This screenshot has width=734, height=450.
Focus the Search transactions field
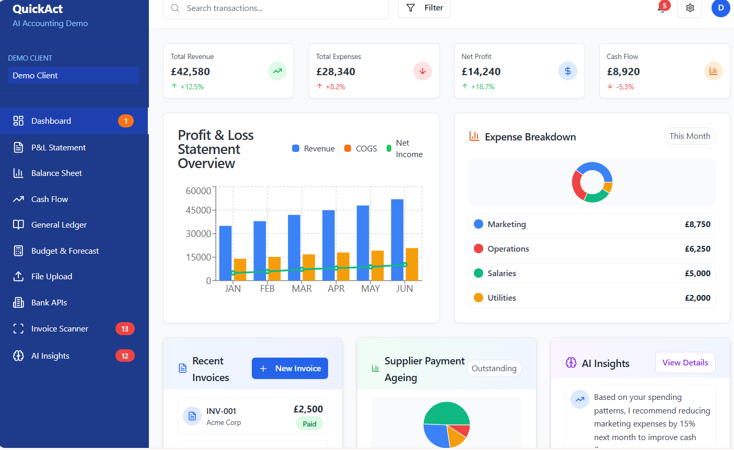(282, 8)
